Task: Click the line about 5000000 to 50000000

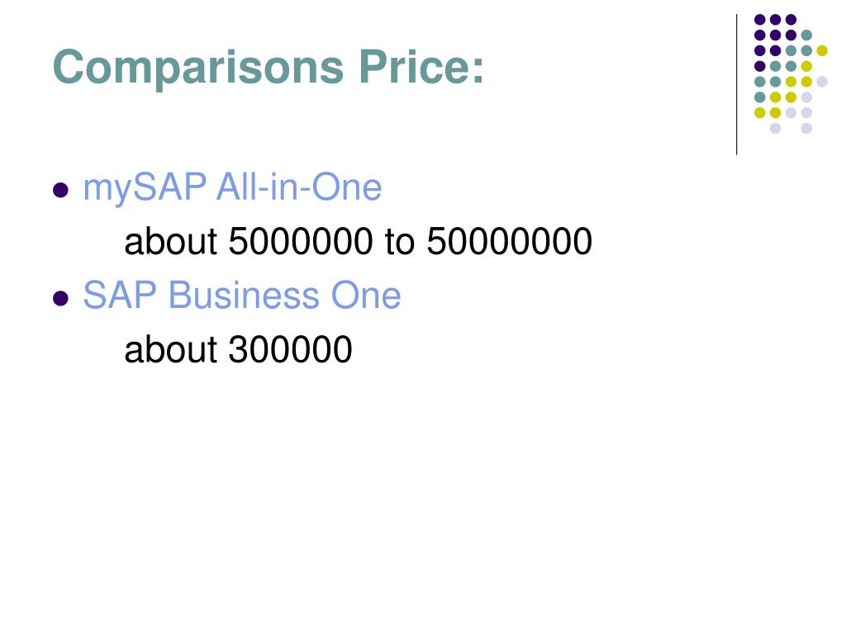Action: pyautogui.click(x=359, y=241)
